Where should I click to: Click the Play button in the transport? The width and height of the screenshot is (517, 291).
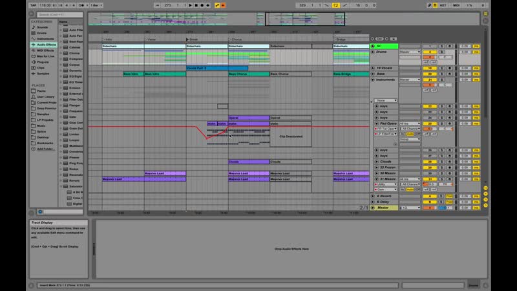190,5
